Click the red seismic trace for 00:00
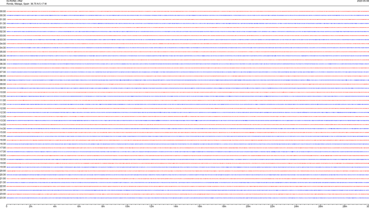This screenshot has height=208, width=369. coord(188,11)
